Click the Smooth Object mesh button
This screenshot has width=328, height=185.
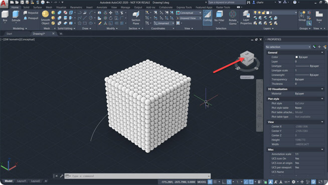tap(46, 18)
